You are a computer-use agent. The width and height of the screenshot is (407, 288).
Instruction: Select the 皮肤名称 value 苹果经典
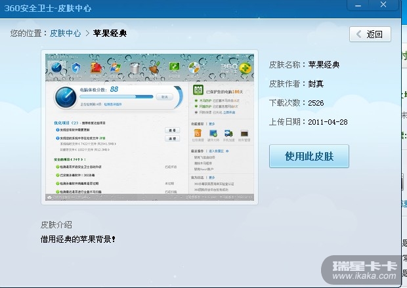tap(324, 64)
